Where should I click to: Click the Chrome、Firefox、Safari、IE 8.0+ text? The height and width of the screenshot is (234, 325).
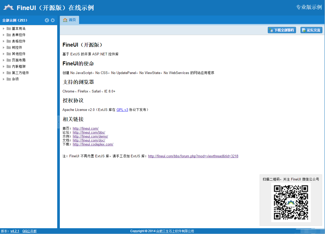click(x=89, y=91)
